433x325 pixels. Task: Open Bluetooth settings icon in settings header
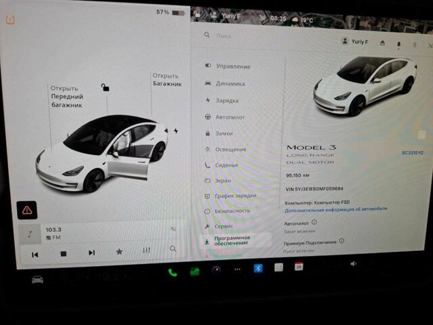[415, 45]
